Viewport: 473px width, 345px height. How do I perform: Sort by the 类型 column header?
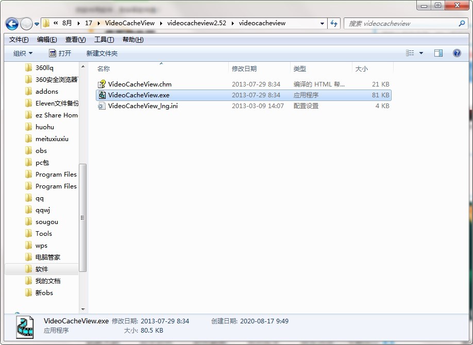(x=299, y=69)
